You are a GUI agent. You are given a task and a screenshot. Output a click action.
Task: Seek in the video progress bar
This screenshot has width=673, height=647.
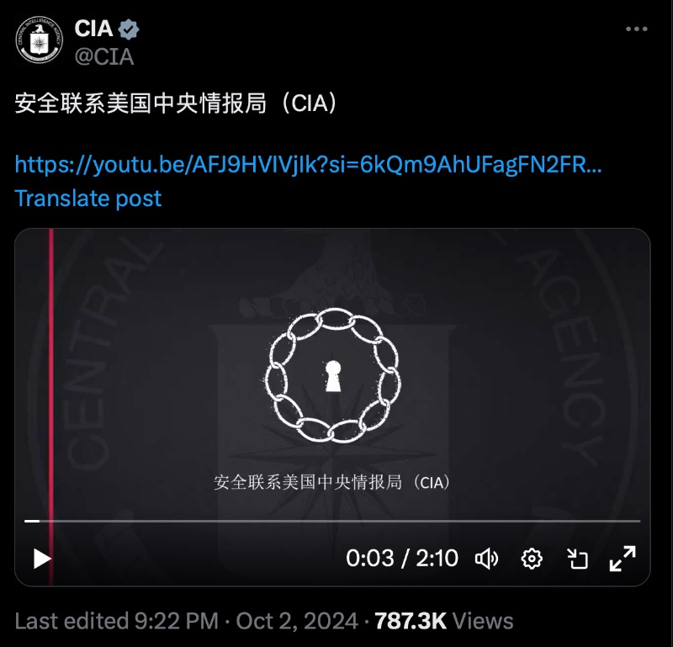coord(332,521)
